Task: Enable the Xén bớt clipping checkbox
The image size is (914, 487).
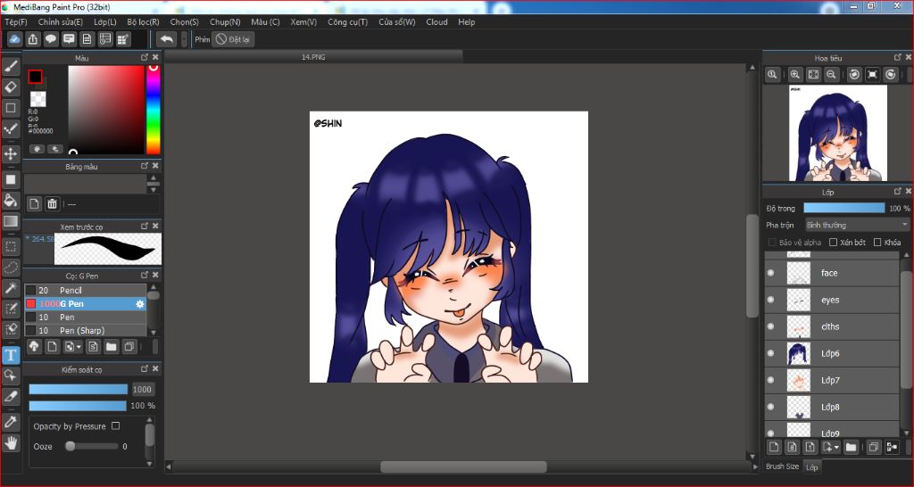Action: point(834,243)
